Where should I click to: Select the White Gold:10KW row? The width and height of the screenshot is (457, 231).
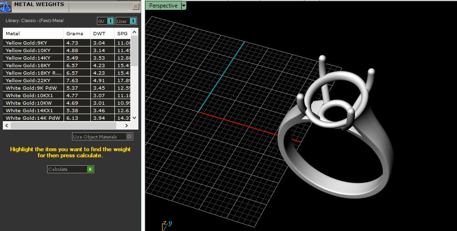(x=67, y=103)
